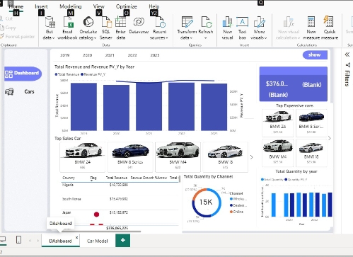Filter by year 2019 slicer
Viewport: 353px width, 257px height.
(x=65, y=55)
